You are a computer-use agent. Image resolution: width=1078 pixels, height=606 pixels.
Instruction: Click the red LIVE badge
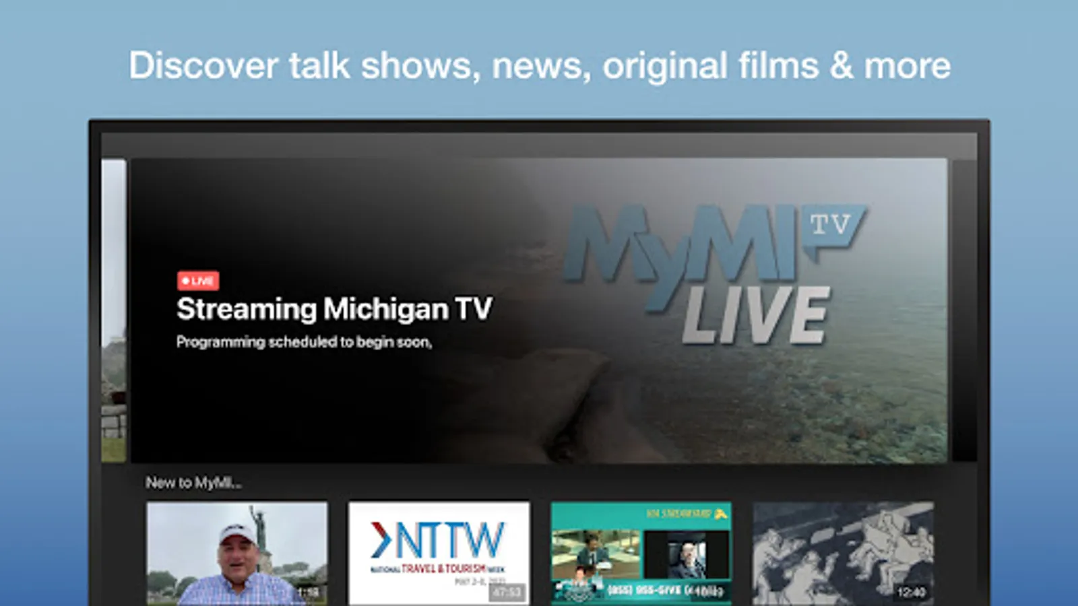(x=198, y=281)
